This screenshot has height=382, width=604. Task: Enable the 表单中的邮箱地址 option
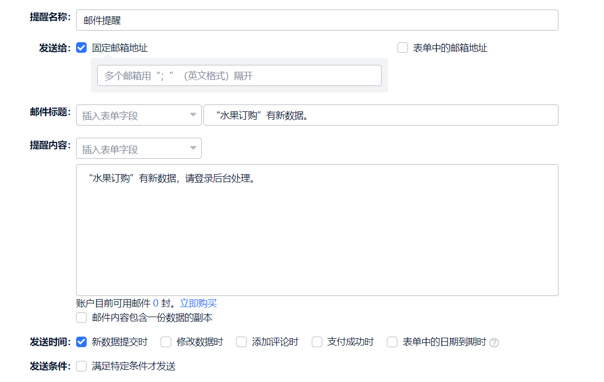(x=403, y=48)
